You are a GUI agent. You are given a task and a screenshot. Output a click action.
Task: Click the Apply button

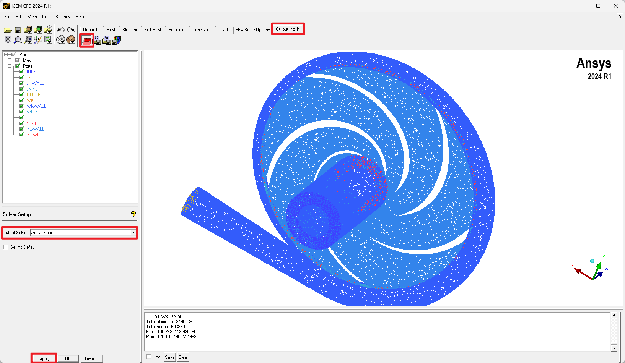coord(44,358)
